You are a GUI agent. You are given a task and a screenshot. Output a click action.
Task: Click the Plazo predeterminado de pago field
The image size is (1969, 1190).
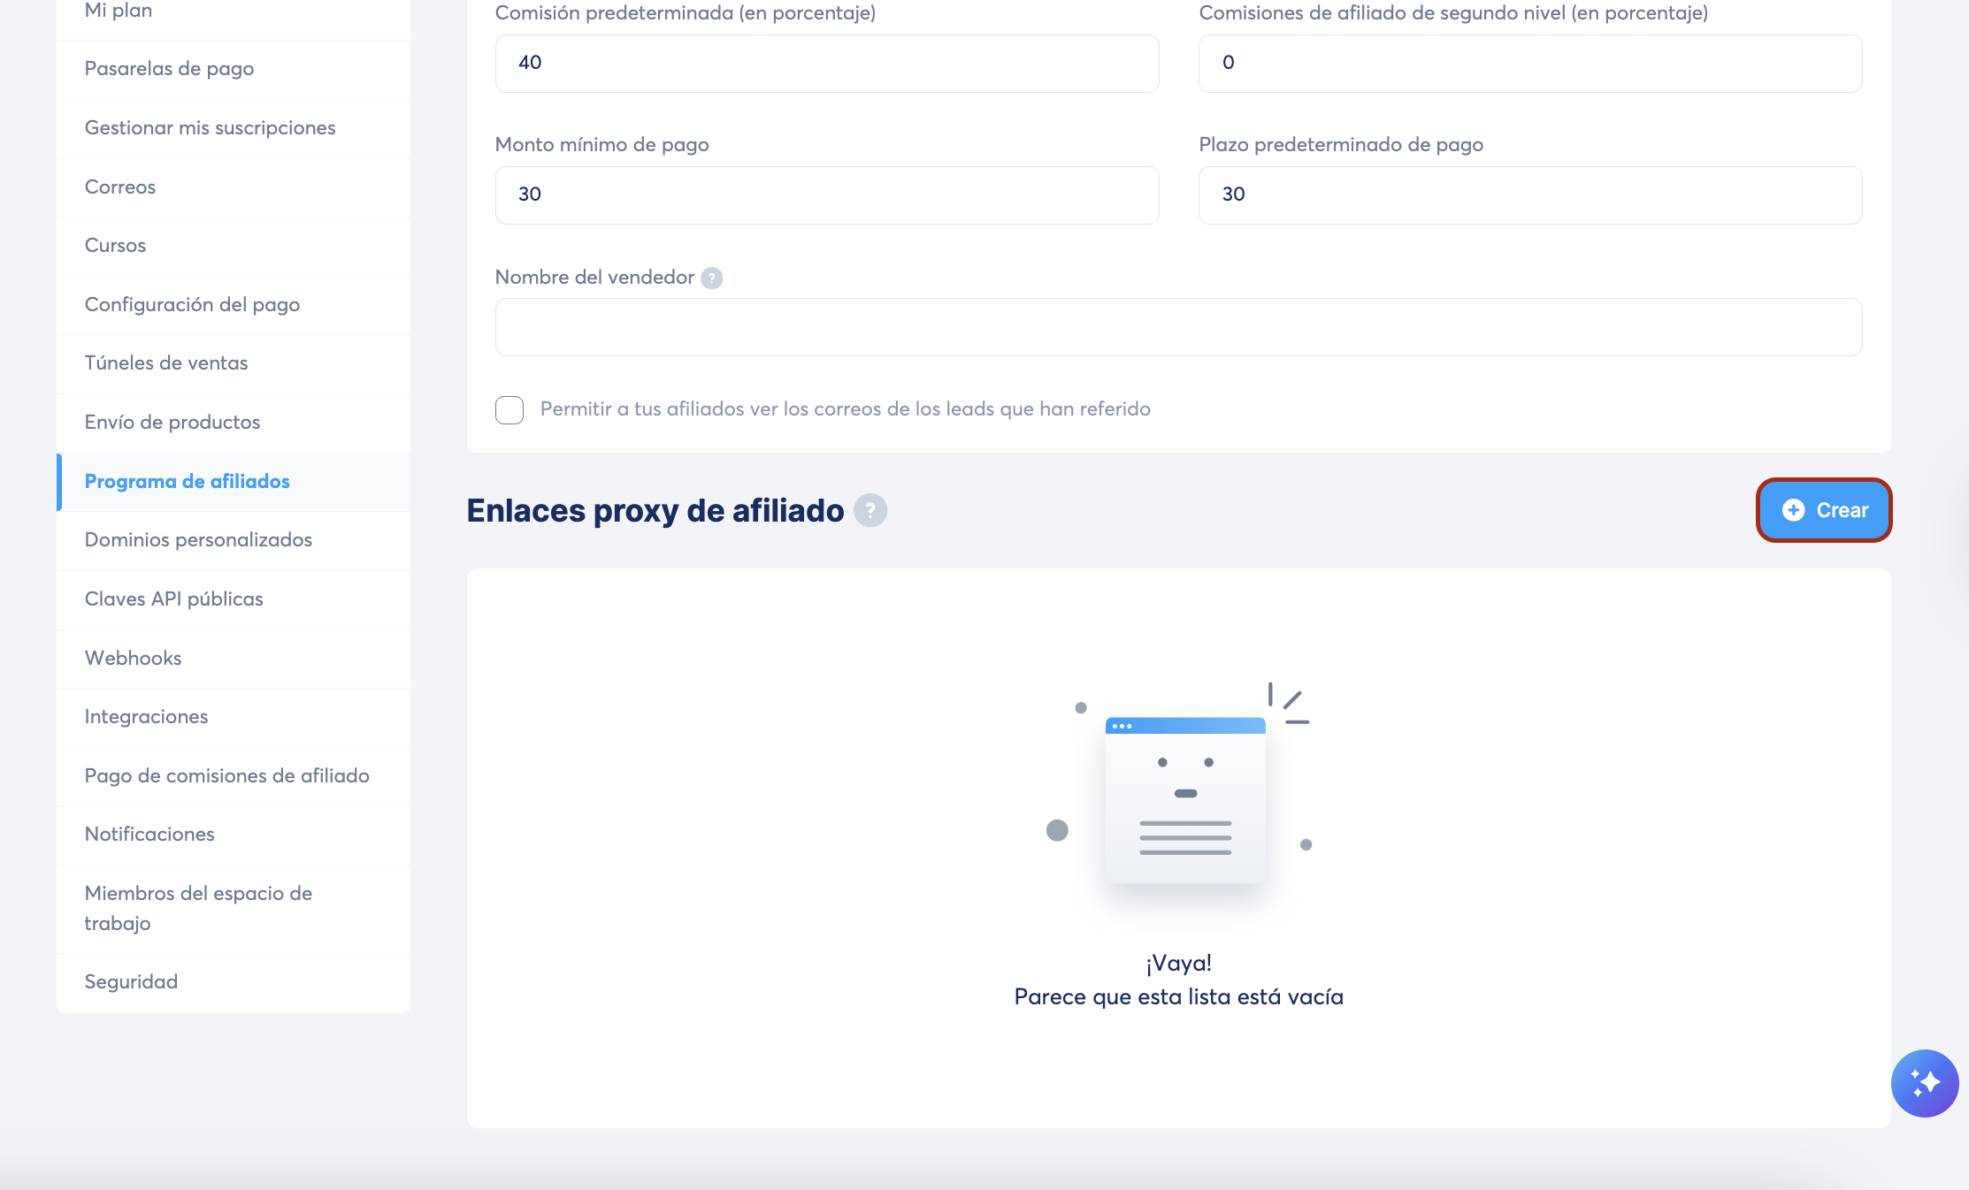click(x=1529, y=195)
